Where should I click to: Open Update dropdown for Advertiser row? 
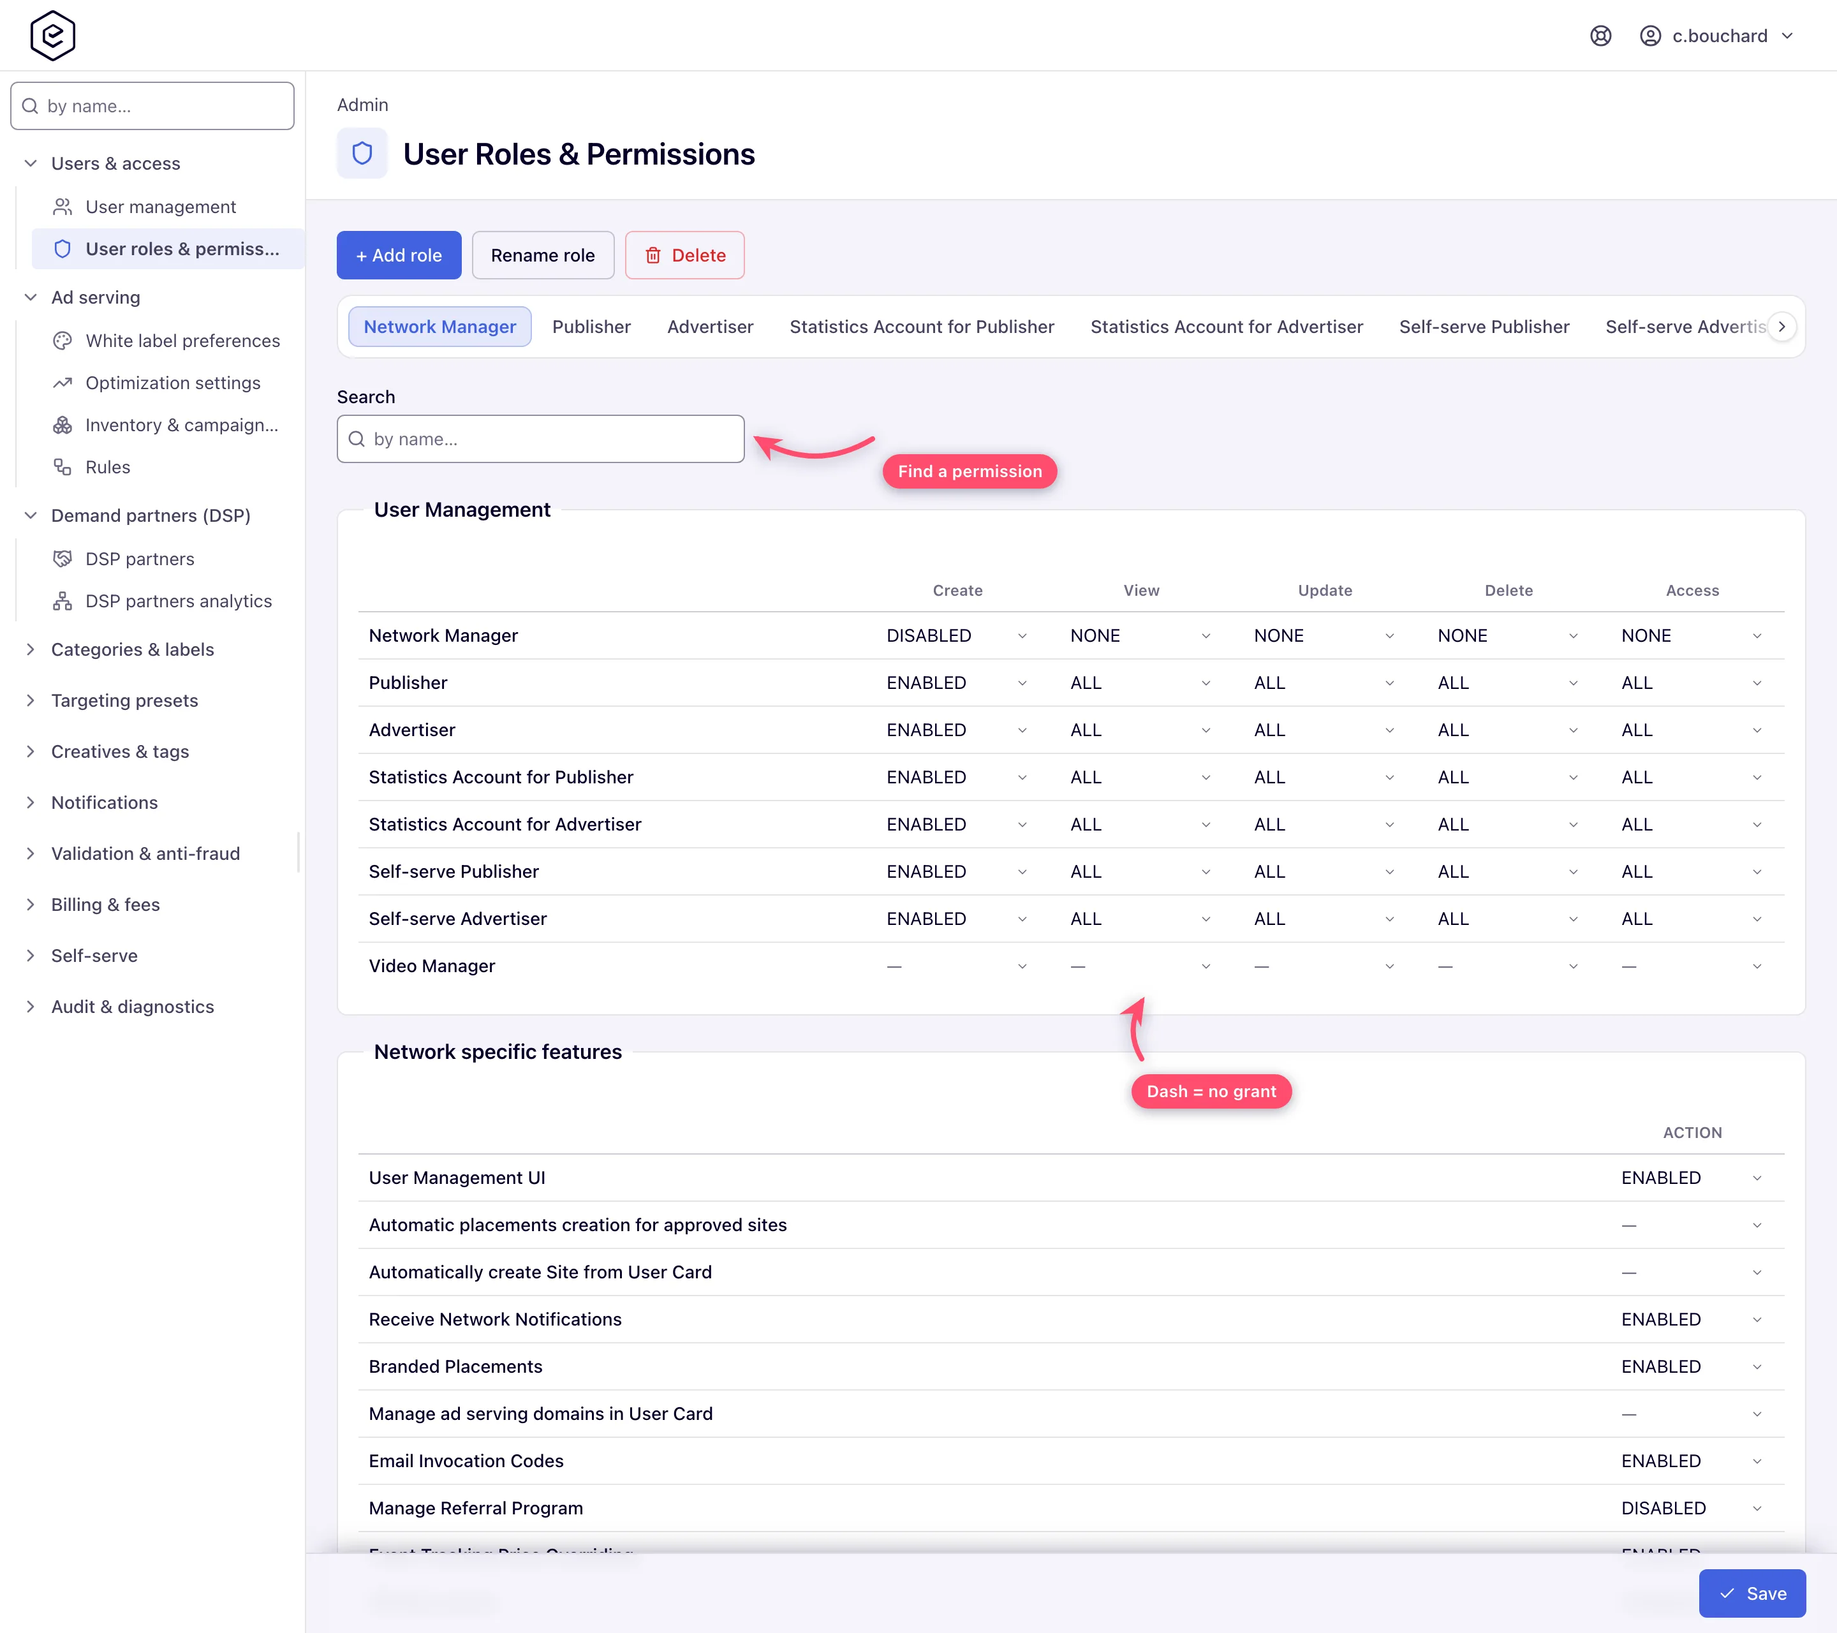click(1325, 730)
